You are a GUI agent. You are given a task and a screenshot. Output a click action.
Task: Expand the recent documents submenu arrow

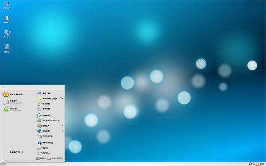[63, 98]
